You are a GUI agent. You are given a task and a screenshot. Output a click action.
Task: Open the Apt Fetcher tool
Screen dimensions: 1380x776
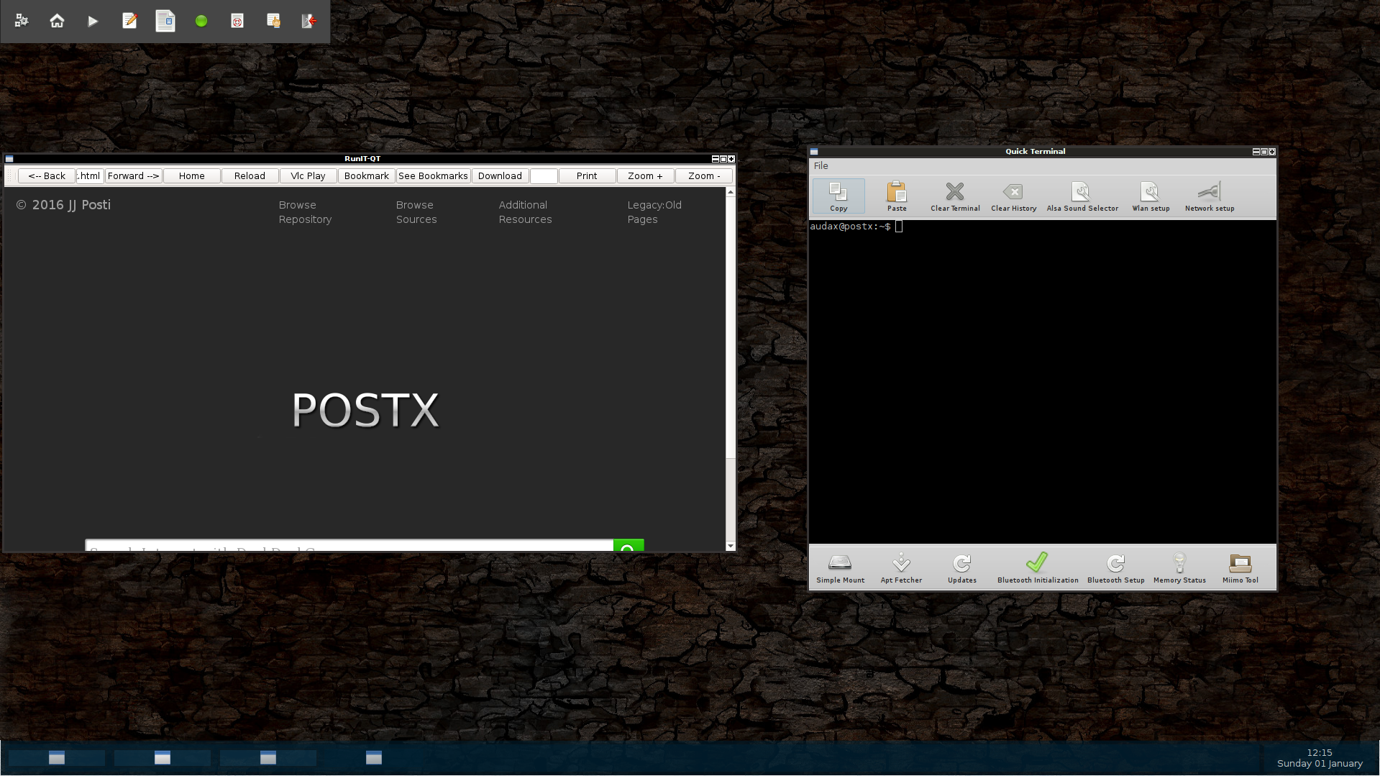(x=900, y=567)
